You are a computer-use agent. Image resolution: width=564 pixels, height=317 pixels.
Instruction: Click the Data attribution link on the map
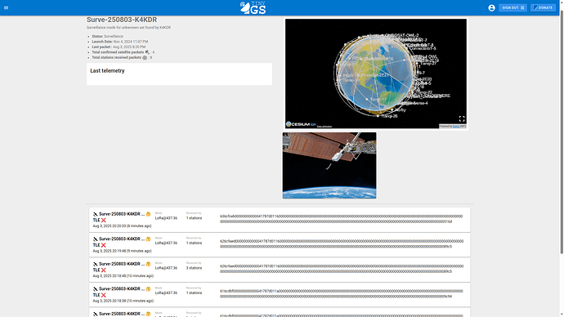[325, 127]
